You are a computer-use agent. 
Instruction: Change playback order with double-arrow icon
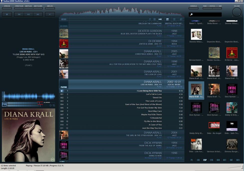pos(160,19)
